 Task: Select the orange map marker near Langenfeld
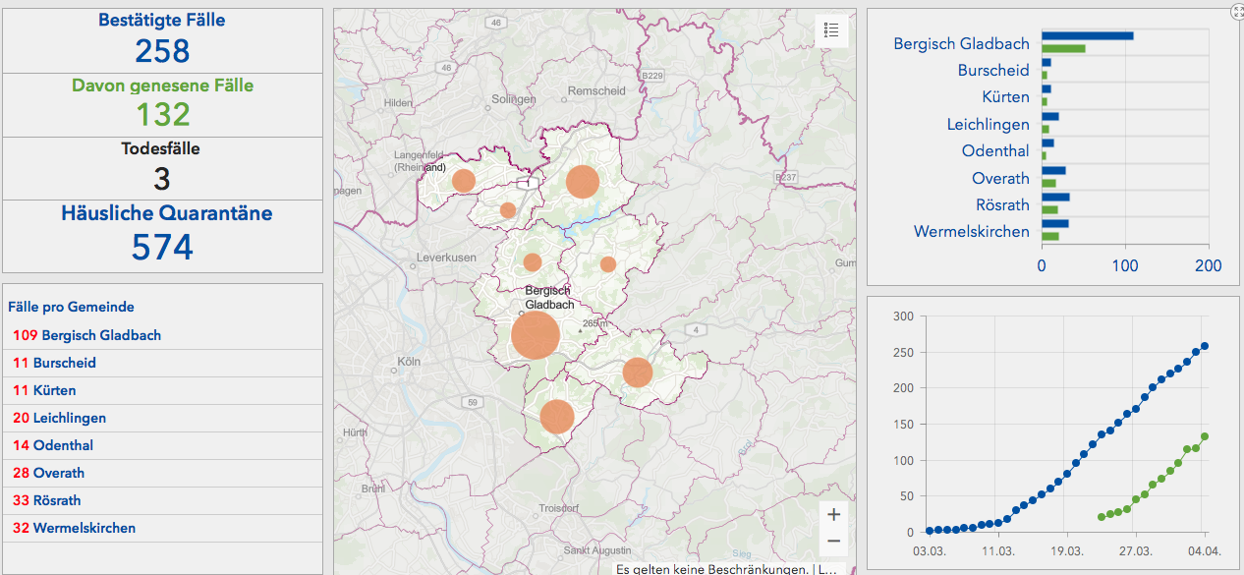(464, 181)
